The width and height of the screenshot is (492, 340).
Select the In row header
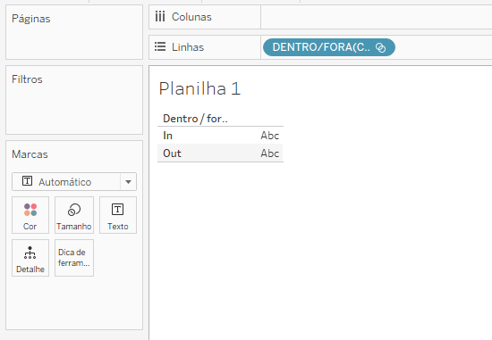[x=167, y=136]
